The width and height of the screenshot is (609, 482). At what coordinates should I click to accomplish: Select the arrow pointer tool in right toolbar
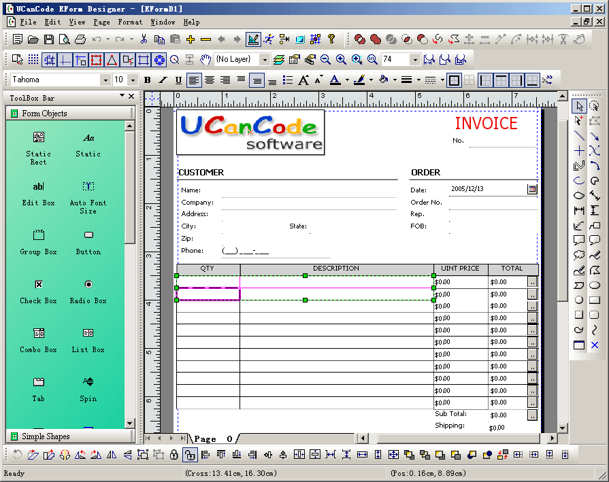[x=580, y=106]
